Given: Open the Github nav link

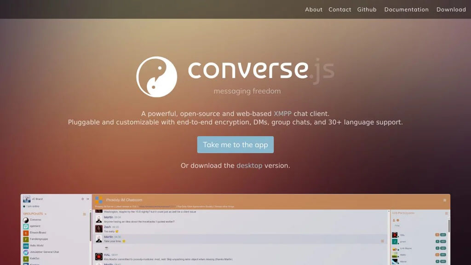Looking at the screenshot, I should point(367,10).
